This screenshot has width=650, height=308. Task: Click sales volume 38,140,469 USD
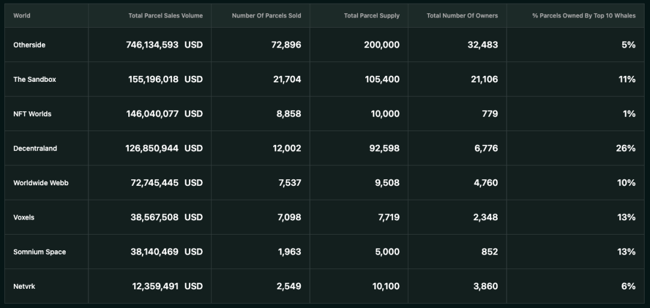pyautogui.click(x=167, y=251)
